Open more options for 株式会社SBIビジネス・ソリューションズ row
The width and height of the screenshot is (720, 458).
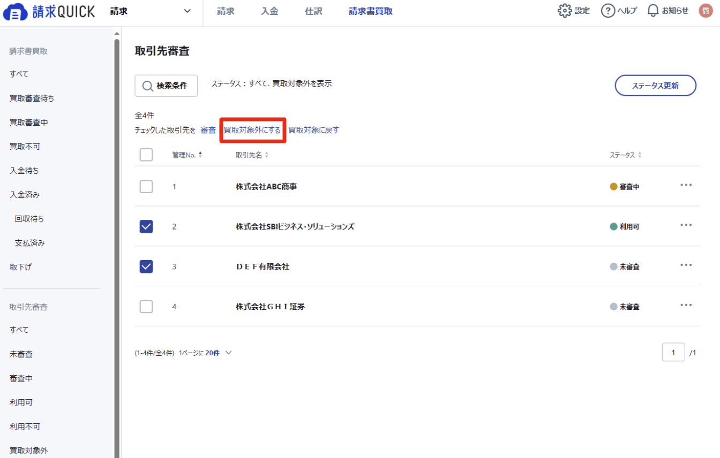tap(686, 225)
